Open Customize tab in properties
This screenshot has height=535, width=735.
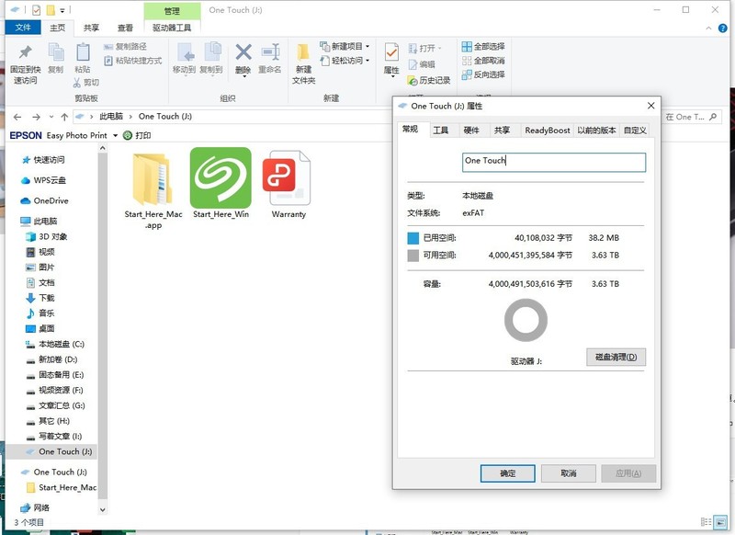pos(635,131)
